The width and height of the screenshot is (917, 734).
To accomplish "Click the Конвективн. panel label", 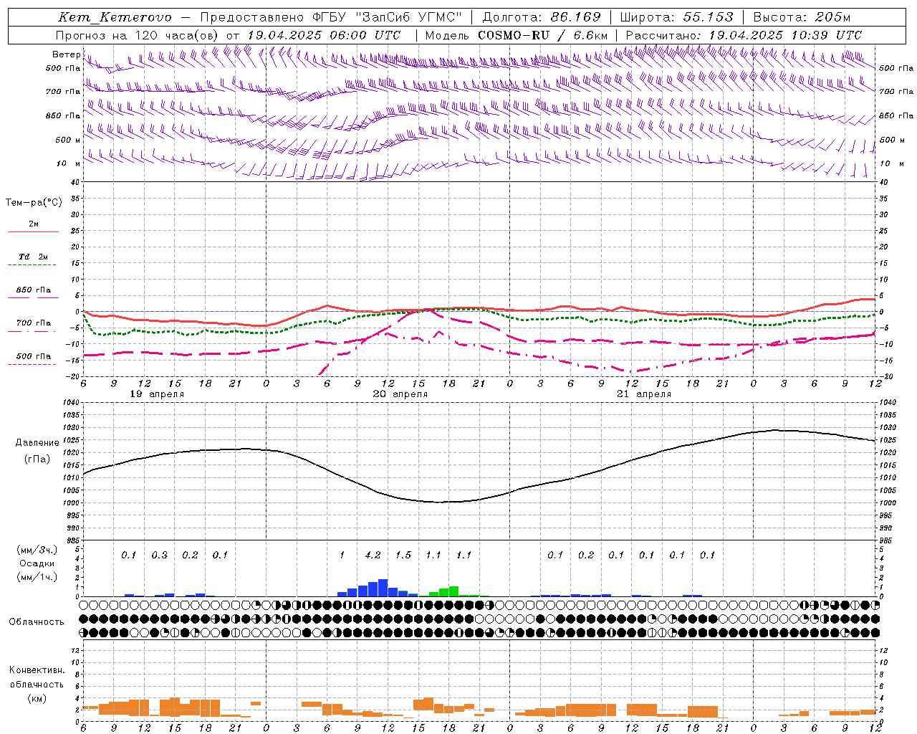I will (37, 670).
